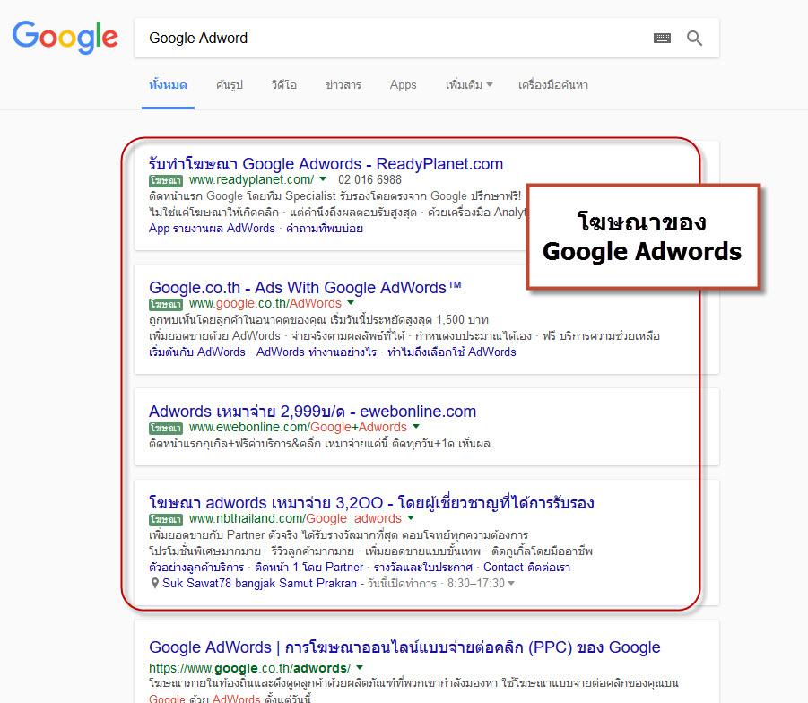808x703 pixels.
Task: Open the Apps search tab
Action: [403, 85]
